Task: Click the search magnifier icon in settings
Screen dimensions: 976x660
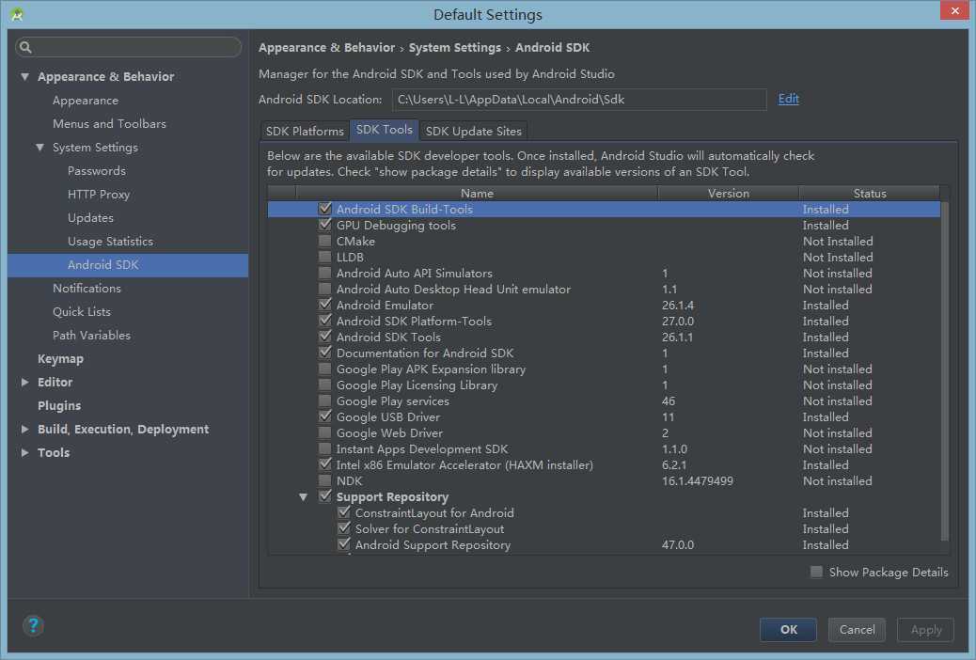Action: click(26, 47)
